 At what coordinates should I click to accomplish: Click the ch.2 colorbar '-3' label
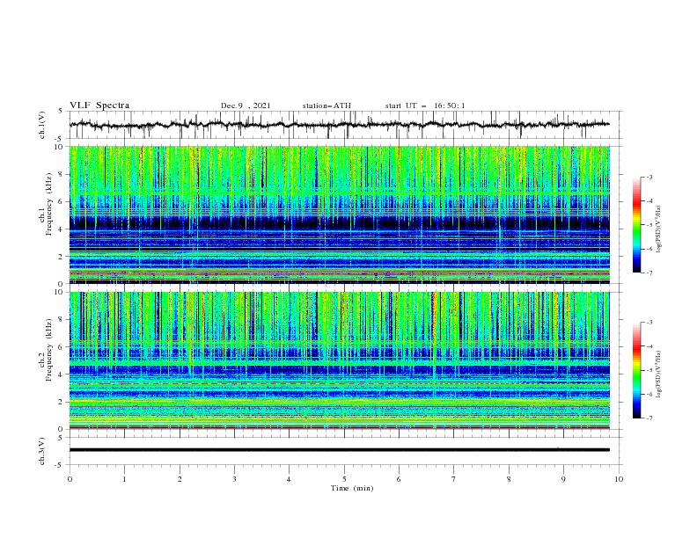(x=649, y=323)
